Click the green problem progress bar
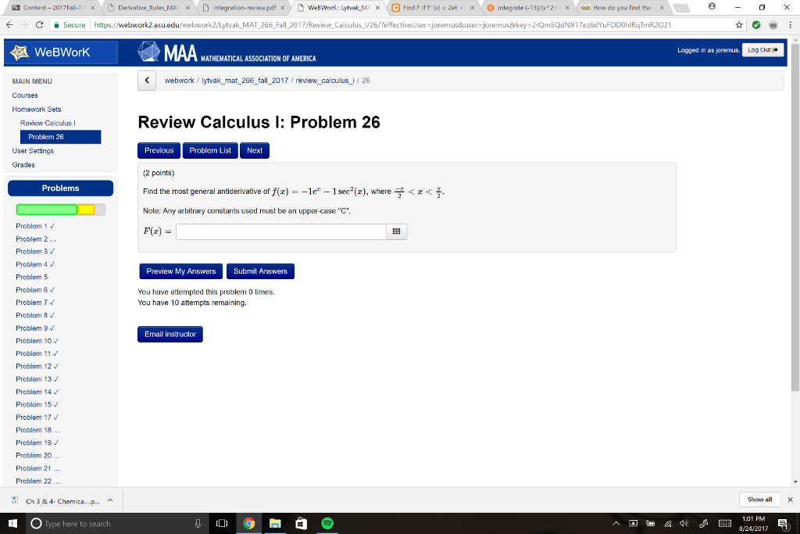The image size is (800, 534). (x=47, y=210)
